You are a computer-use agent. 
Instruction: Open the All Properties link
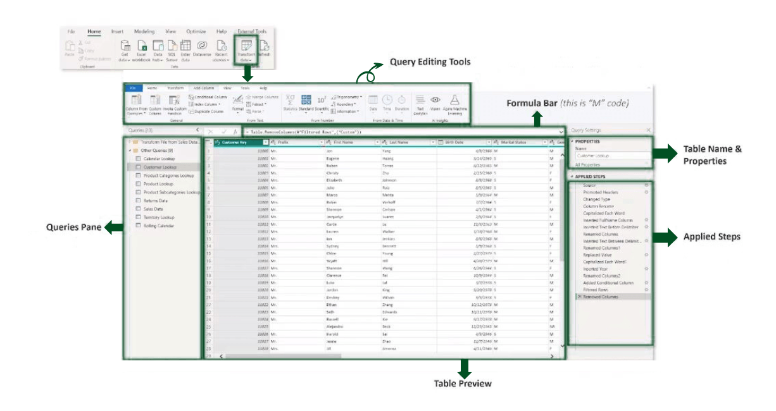click(586, 164)
